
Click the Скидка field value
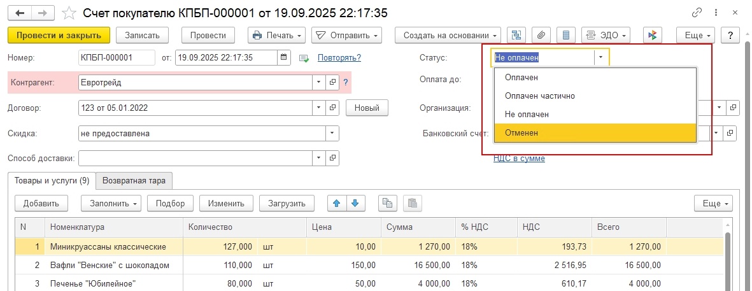(x=202, y=133)
